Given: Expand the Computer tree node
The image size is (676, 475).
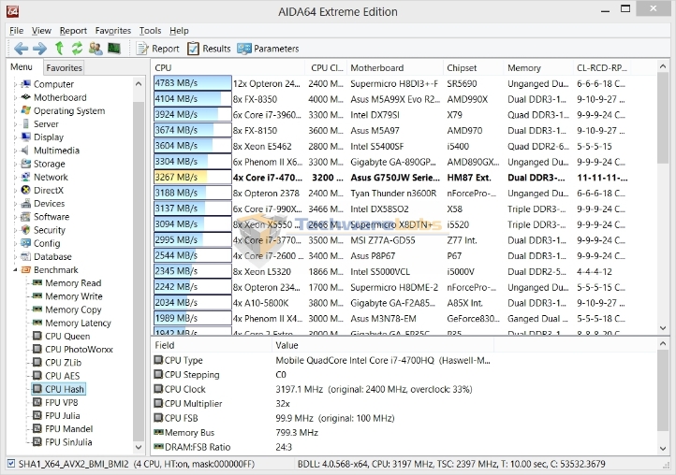Looking at the screenshot, I should (16, 84).
